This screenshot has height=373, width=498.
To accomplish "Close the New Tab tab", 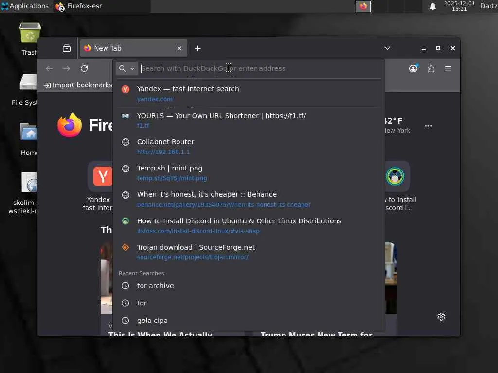I will point(179,48).
